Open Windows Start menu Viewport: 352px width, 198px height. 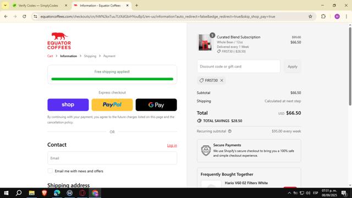(6, 193)
